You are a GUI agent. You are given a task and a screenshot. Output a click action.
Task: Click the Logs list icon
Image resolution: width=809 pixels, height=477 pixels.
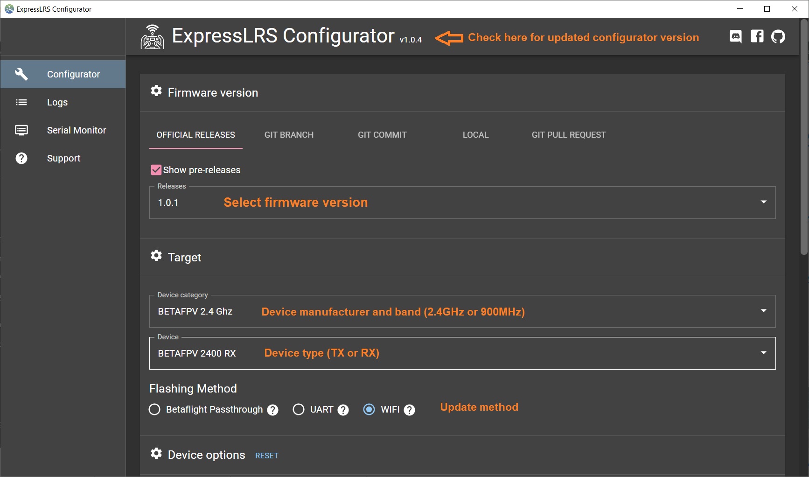(21, 102)
